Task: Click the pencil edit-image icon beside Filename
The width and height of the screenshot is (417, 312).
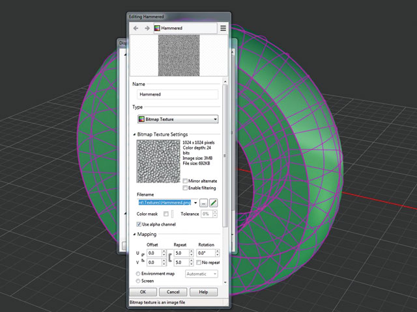Action: point(213,203)
